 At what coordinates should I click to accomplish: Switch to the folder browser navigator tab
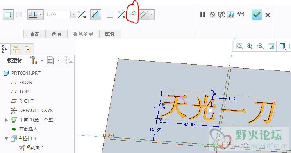(16, 49)
